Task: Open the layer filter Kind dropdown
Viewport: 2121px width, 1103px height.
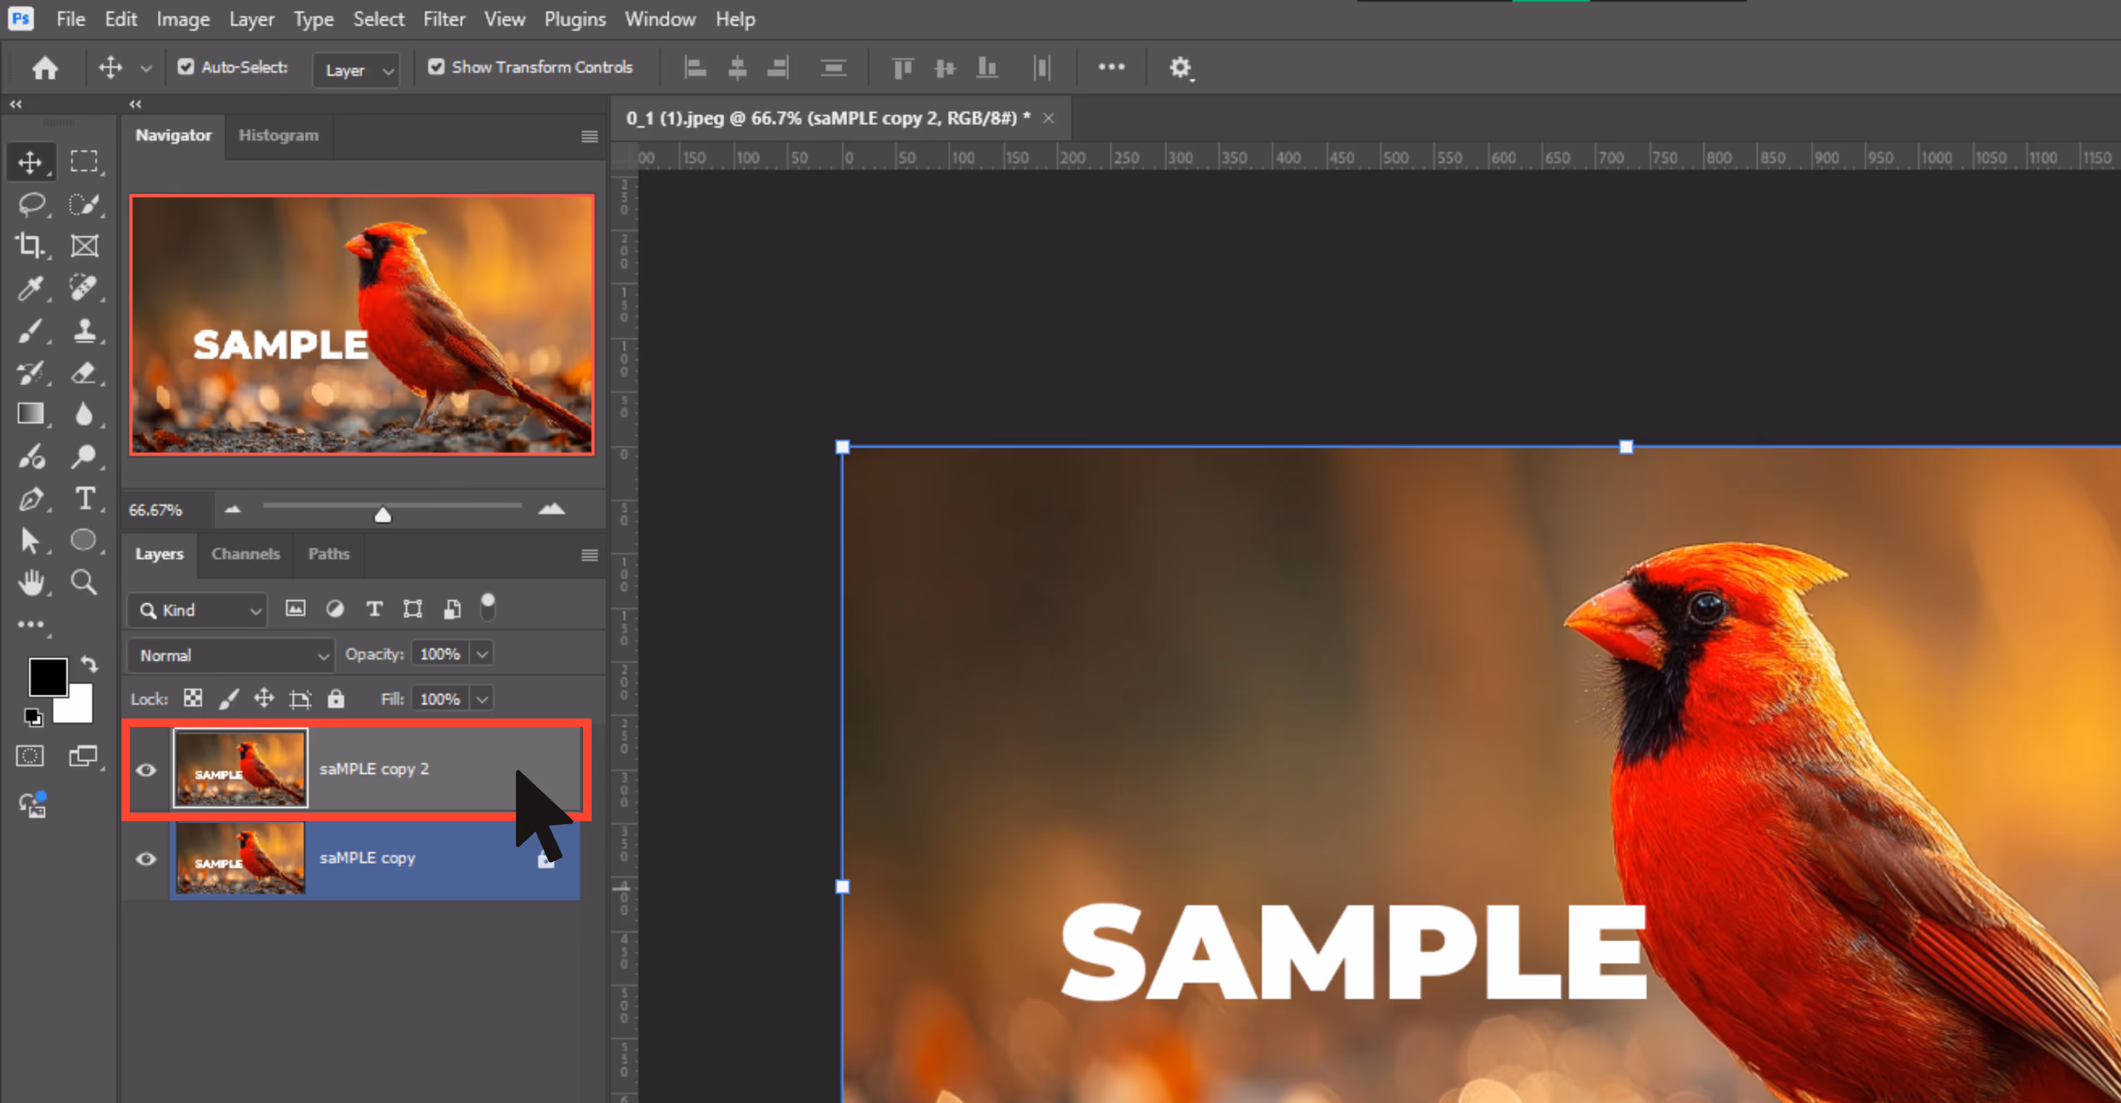Action: (x=197, y=610)
